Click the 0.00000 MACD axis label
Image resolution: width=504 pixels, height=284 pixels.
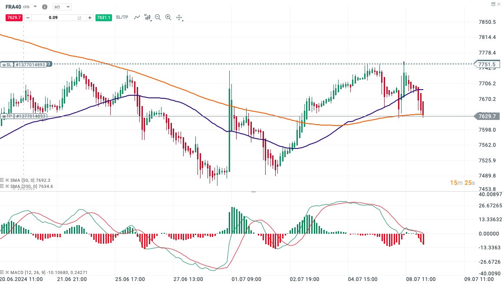[489, 234]
